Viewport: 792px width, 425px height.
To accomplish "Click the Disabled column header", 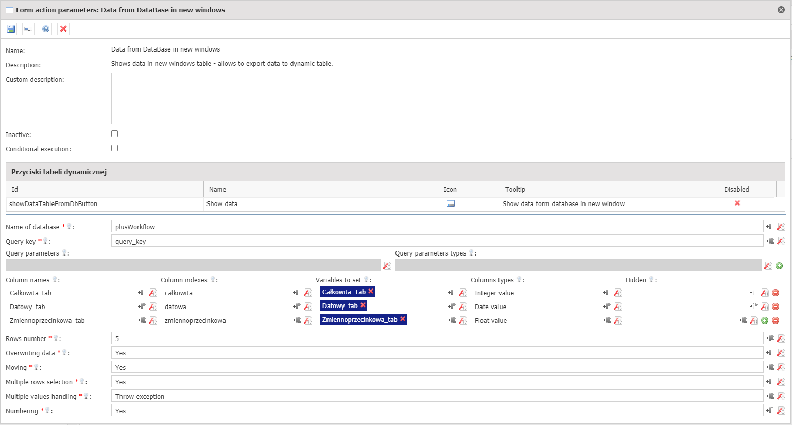I will click(736, 189).
